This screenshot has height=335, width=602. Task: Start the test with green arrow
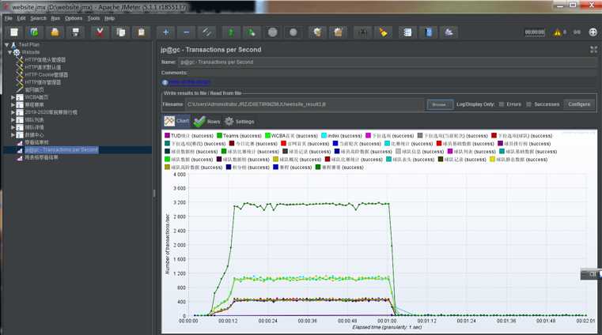point(231,32)
